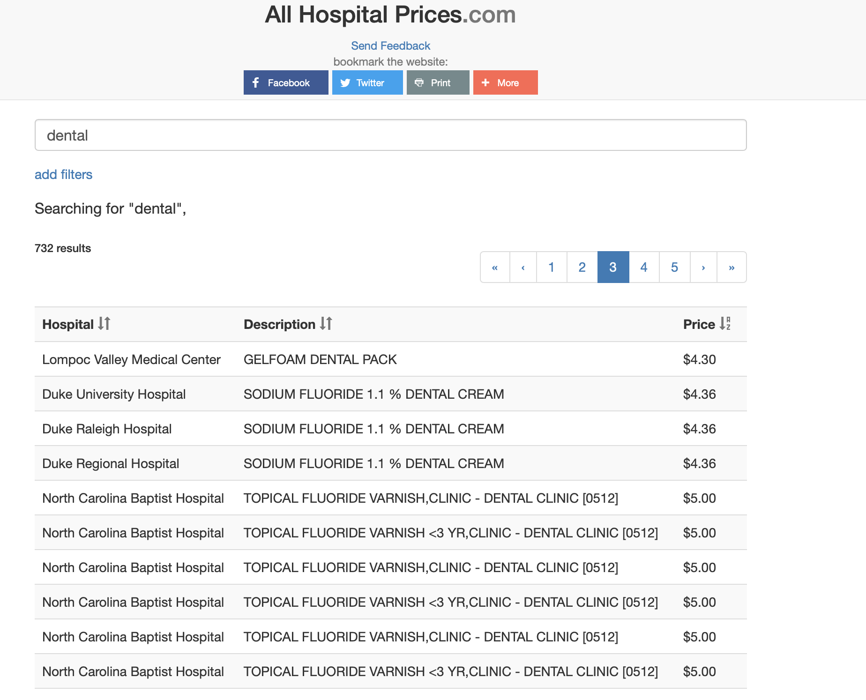Screen dimensions: 866x700
Task: Select page 1 of the results
Action: [552, 267]
